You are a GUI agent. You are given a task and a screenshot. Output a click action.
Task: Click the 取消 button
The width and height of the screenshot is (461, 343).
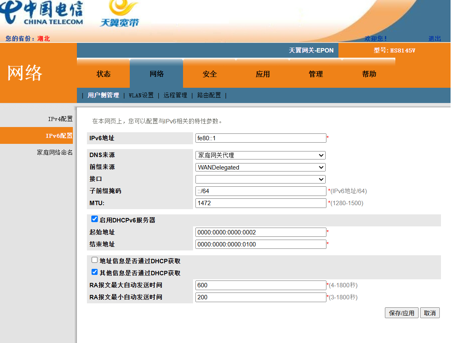(x=430, y=313)
